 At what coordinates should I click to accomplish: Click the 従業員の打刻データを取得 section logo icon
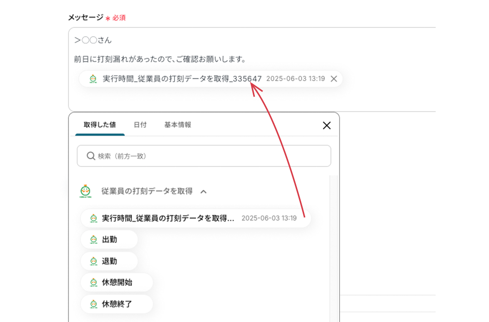pyautogui.click(x=85, y=191)
